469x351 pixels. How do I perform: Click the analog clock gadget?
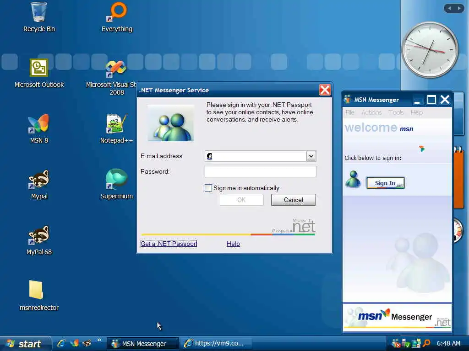430,50
